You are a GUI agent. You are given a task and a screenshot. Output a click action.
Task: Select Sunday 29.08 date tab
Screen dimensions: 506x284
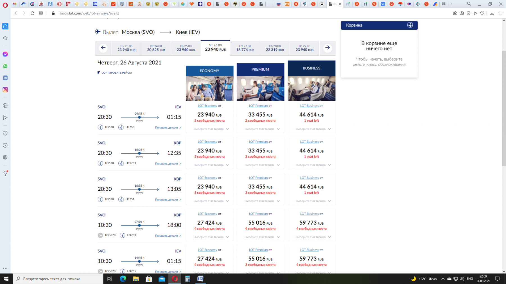point(304,48)
